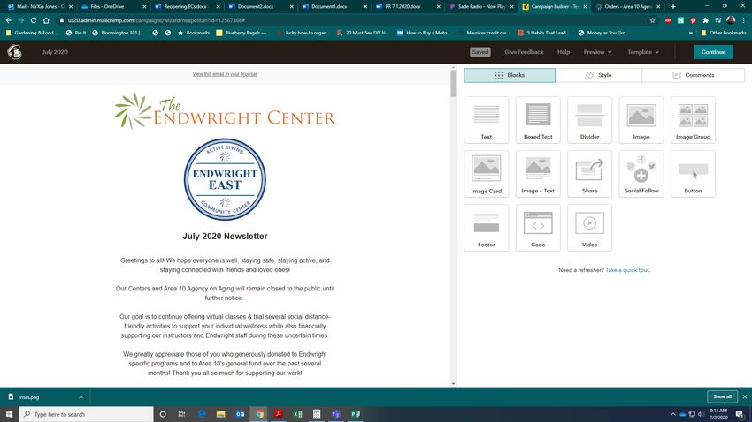Click Show all downloads

coord(722,396)
